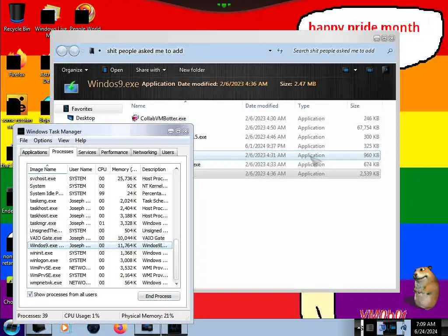Image resolution: width=448 pixels, height=336 pixels.
Task: Open the Options menu in Task Manager
Action: click(x=43, y=140)
